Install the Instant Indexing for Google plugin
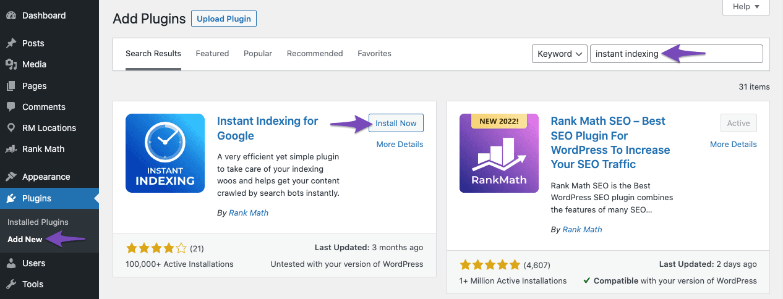The width and height of the screenshot is (783, 299). pos(396,123)
